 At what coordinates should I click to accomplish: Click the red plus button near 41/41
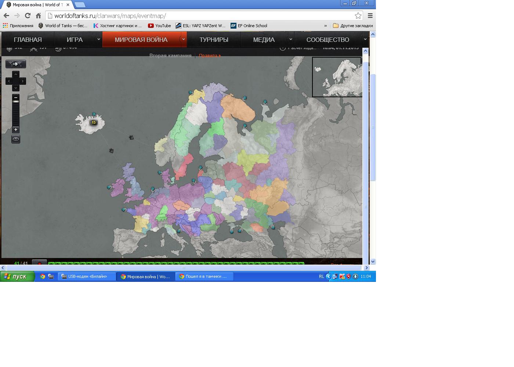point(40,262)
